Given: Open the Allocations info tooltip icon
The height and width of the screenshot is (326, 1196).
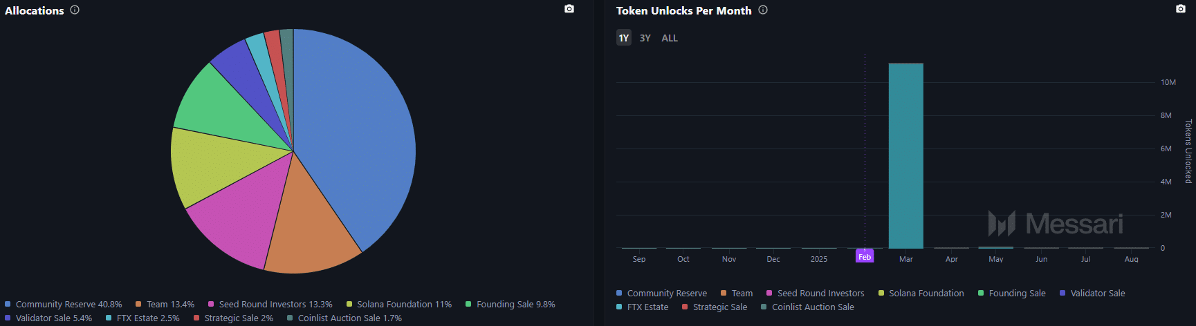Looking at the screenshot, I should 75,10.
